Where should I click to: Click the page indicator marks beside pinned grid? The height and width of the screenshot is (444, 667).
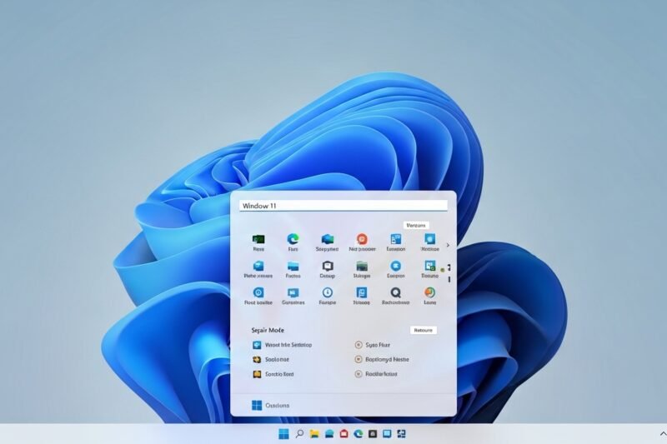449,273
